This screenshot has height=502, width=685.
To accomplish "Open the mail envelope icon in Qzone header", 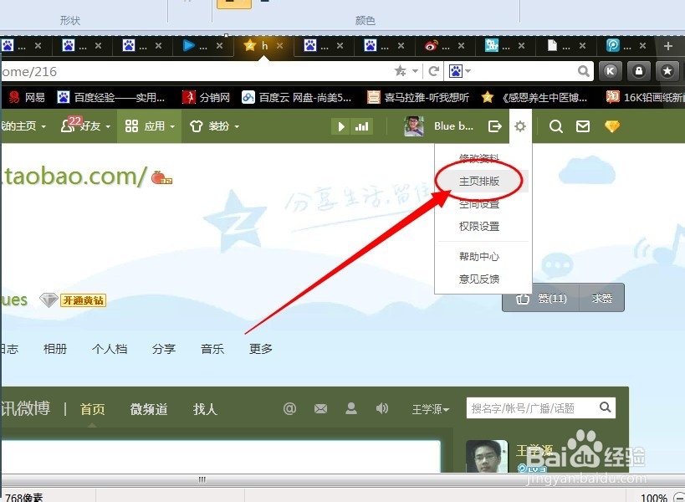I will pyautogui.click(x=583, y=126).
